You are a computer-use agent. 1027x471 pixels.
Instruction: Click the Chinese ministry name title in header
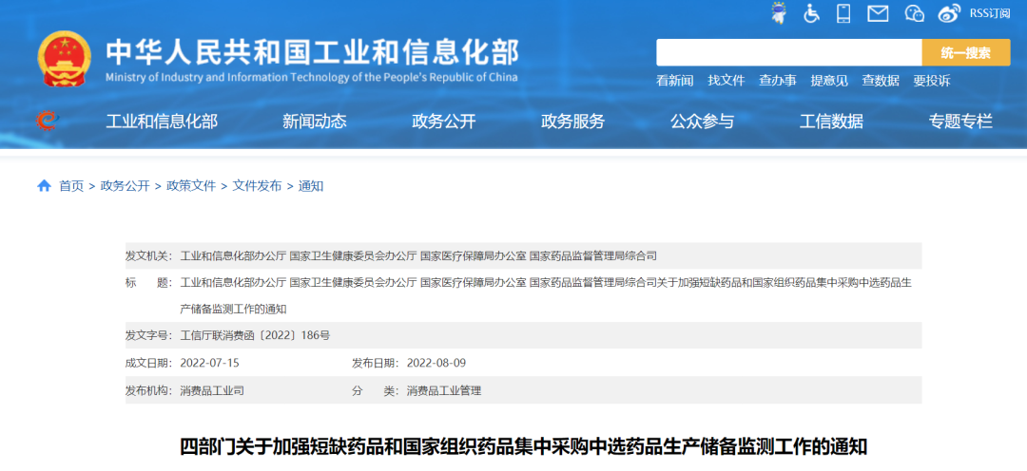coord(312,51)
